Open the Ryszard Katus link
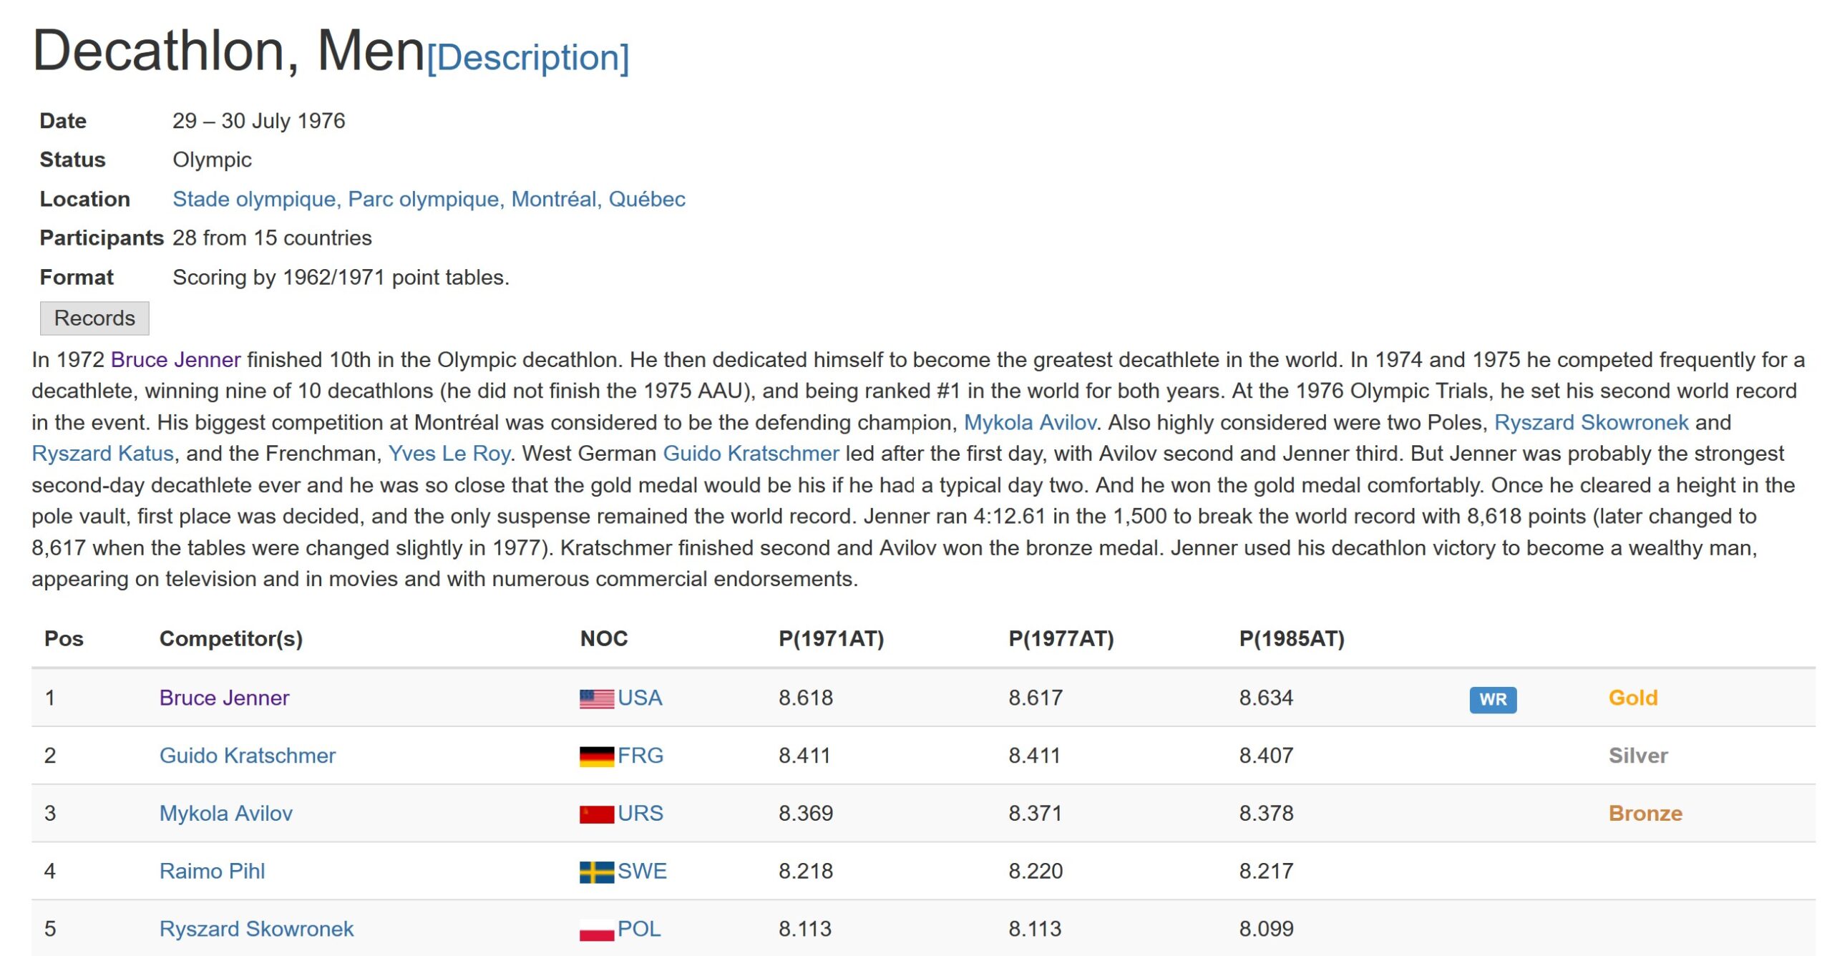This screenshot has height=956, width=1832. 102,453
